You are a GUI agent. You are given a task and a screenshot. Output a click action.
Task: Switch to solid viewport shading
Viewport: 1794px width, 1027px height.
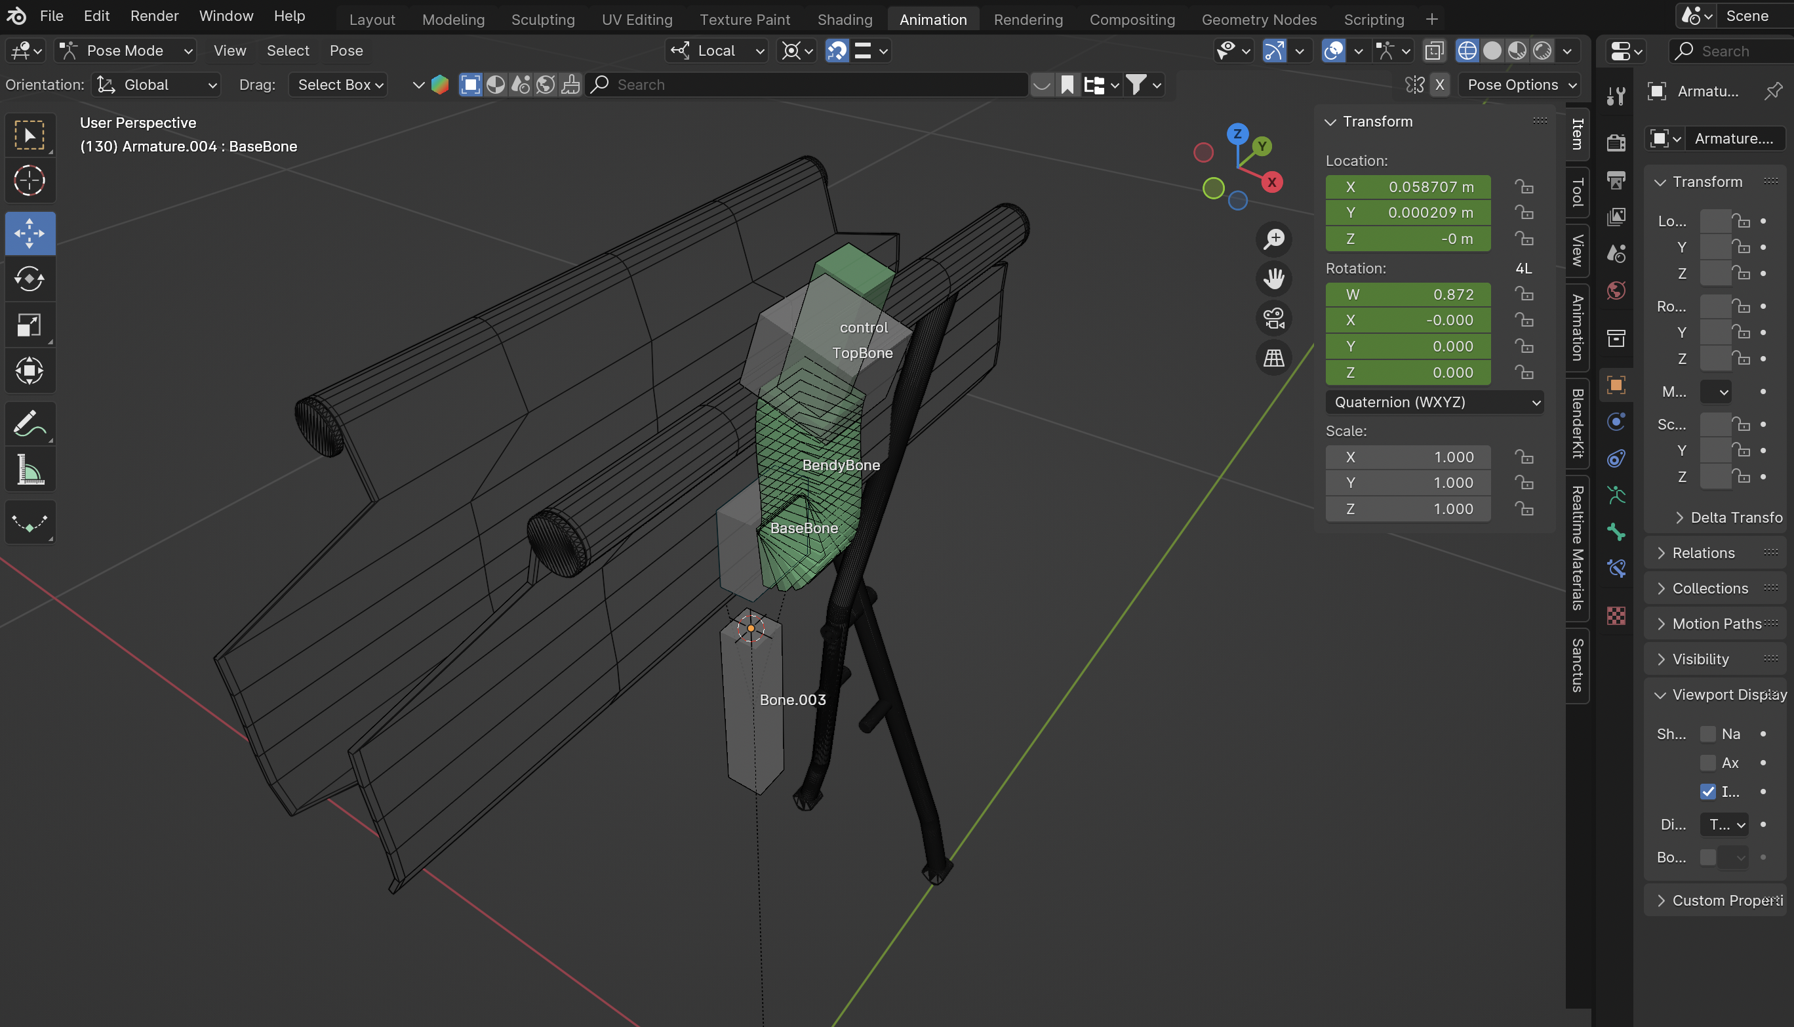[x=1492, y=50]
